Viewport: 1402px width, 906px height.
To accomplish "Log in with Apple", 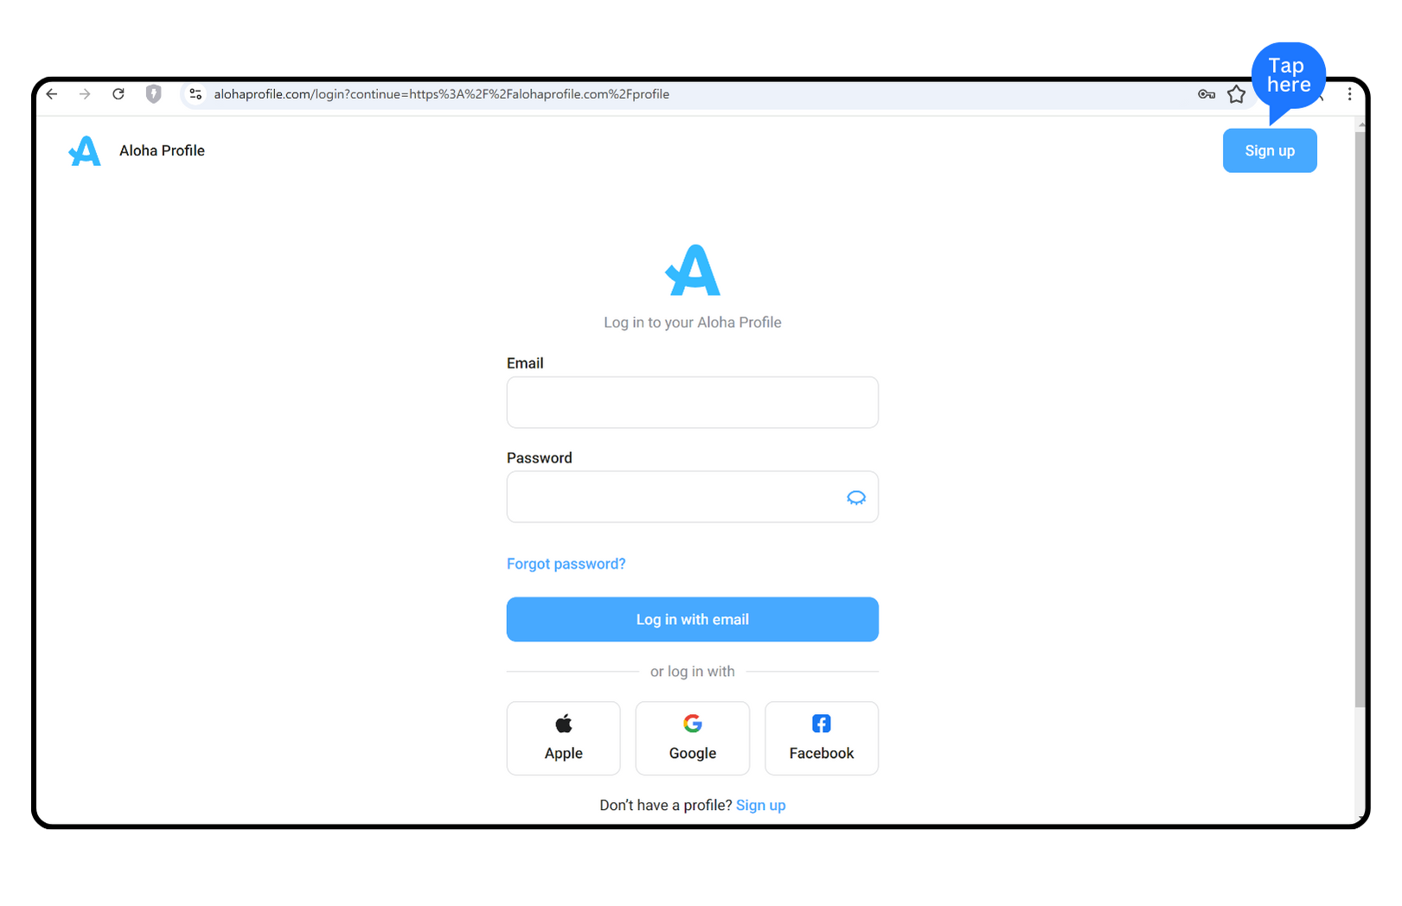I will click(564, 738).
